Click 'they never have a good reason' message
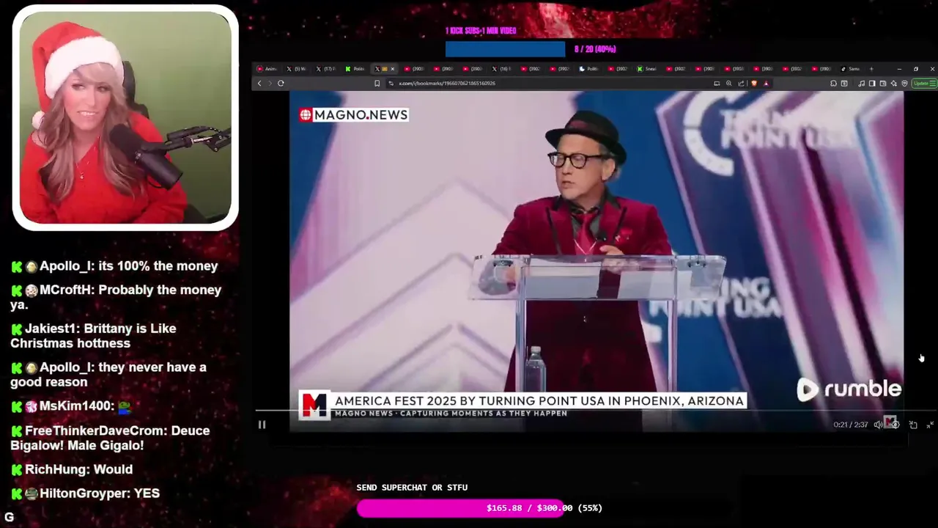The width and height of the screenshot is (938, 528). click(108, 375)
